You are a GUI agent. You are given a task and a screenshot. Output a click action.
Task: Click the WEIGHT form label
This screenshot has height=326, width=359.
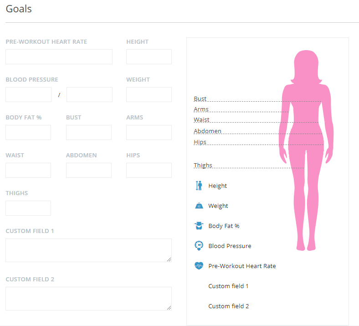[x=138, y=79]
